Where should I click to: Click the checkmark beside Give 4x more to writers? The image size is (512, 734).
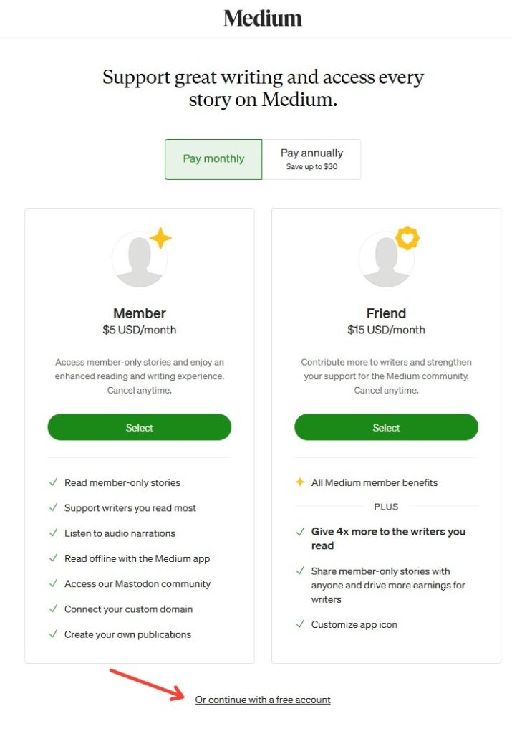[x=300, y=531]
